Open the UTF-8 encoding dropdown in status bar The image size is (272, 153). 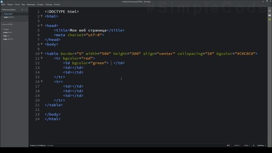click(x=237, y=145)
